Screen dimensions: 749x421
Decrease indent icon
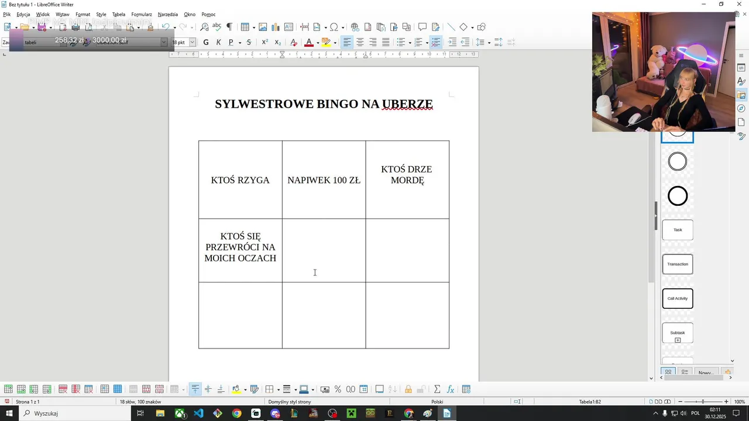point(465,42)
